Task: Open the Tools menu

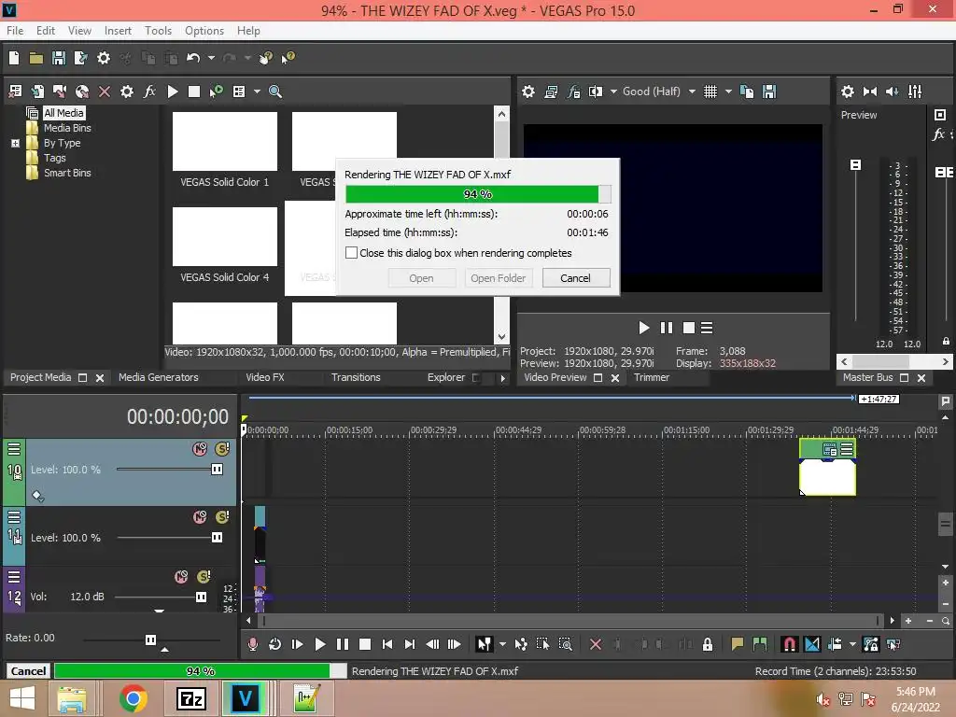Action: [x=158, y=31]
